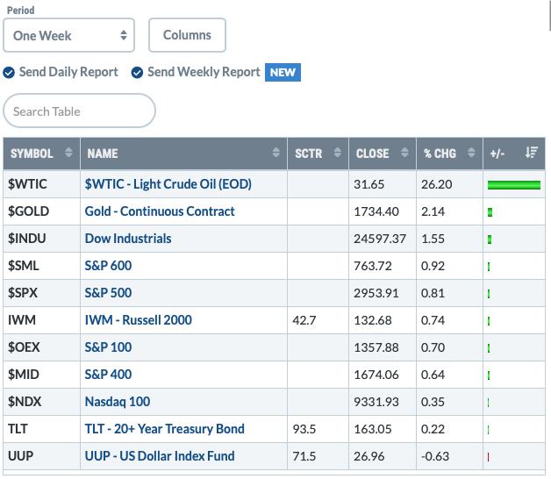Open S&P 600 link
The width and height of the screenshot is (551, 479).
pos(108,266)
